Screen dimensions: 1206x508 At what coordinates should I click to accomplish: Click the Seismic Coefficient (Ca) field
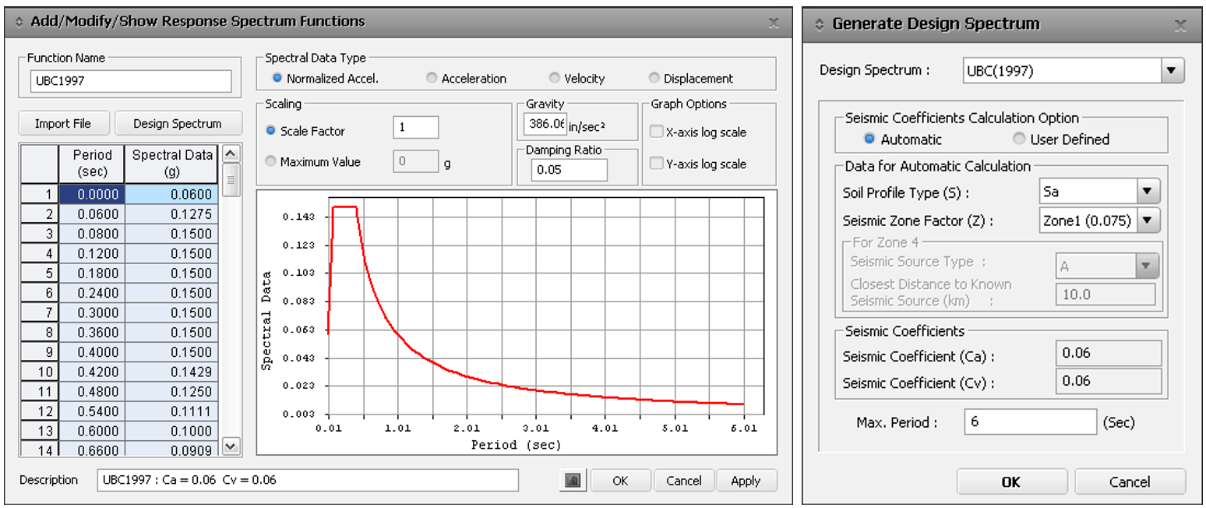point(1108,354)
